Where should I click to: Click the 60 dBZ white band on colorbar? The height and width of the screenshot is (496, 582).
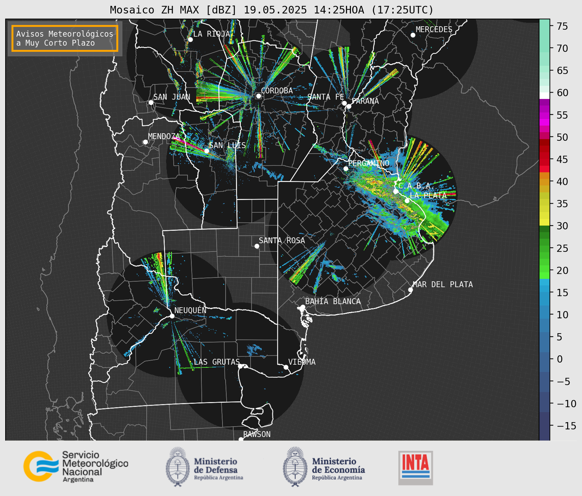coord(544,96)
